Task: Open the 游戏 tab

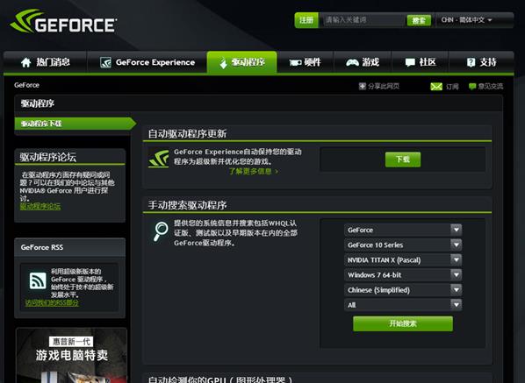Action: pyautogui.click(x=363, y=62)
